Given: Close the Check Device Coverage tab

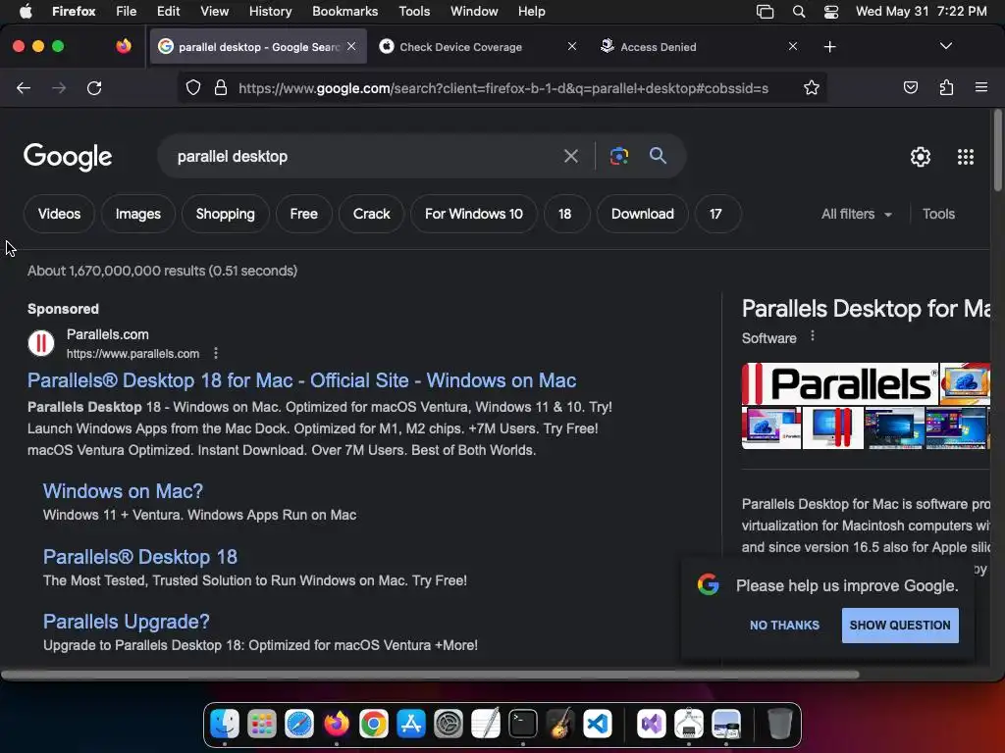Looking at the screenshot, I should coord(572,46).
